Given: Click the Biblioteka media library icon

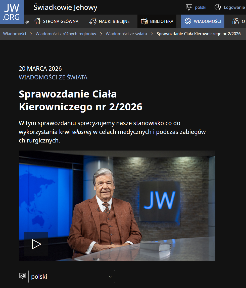Looking at the screenshot, I should click(144, 21).
